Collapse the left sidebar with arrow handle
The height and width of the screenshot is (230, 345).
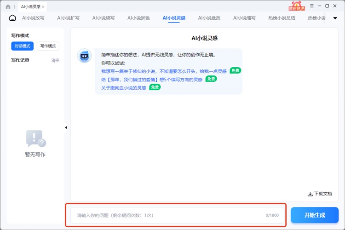tap(66, 127)
